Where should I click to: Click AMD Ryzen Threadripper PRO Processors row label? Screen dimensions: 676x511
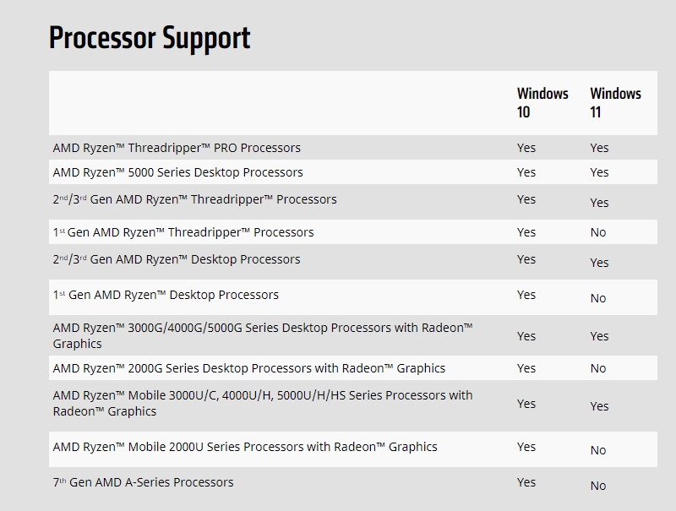[x=177, y=148]
